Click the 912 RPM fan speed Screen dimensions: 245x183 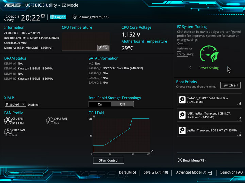[18, 123]
